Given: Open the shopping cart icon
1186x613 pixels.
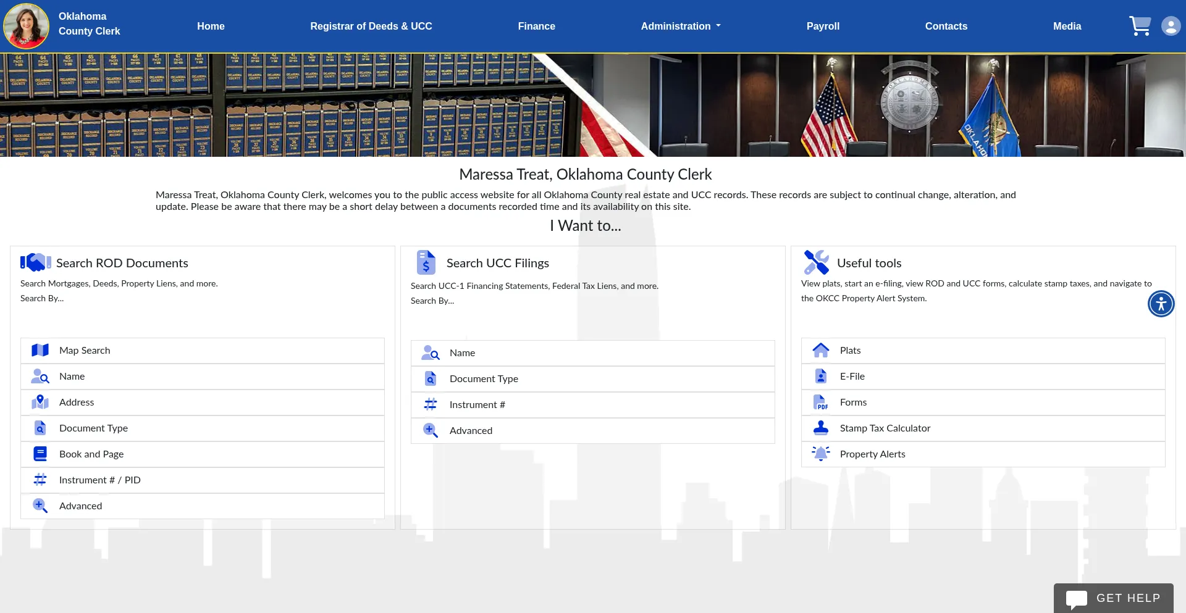Looking at the screenshot, I should [1140, 26].
